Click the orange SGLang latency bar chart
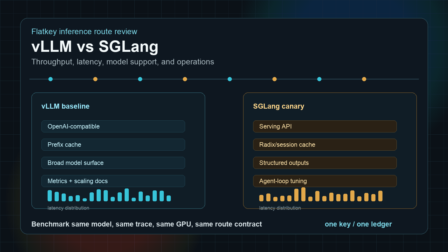The height and width of the screenshot is (252, 448). [x=321, y=194]
